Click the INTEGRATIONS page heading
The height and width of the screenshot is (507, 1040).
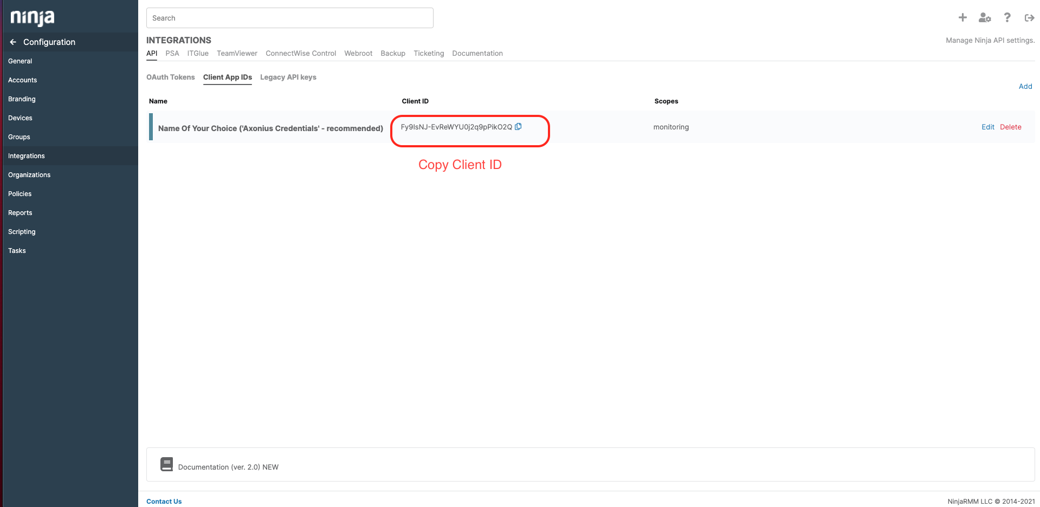(179, 40)
